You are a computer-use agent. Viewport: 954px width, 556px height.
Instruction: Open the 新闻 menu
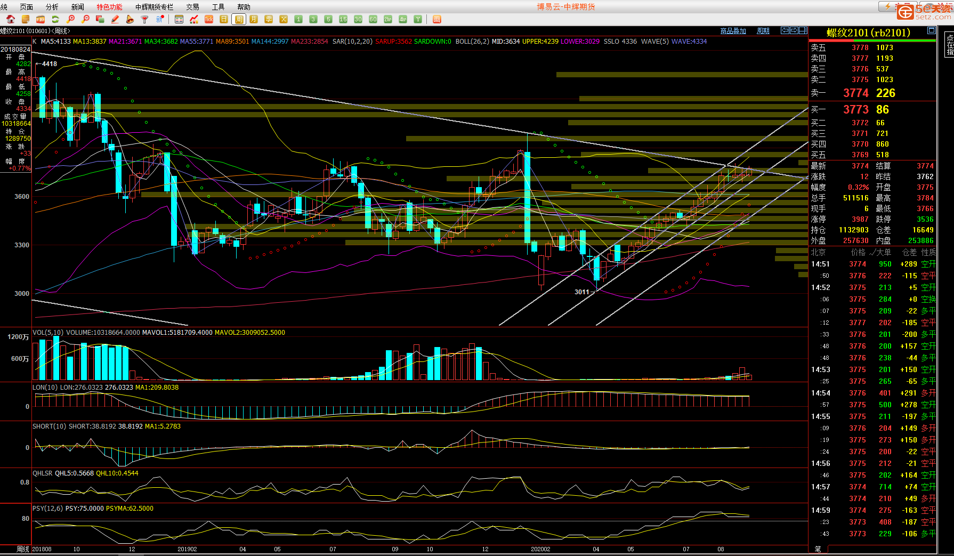pos(78,7)
